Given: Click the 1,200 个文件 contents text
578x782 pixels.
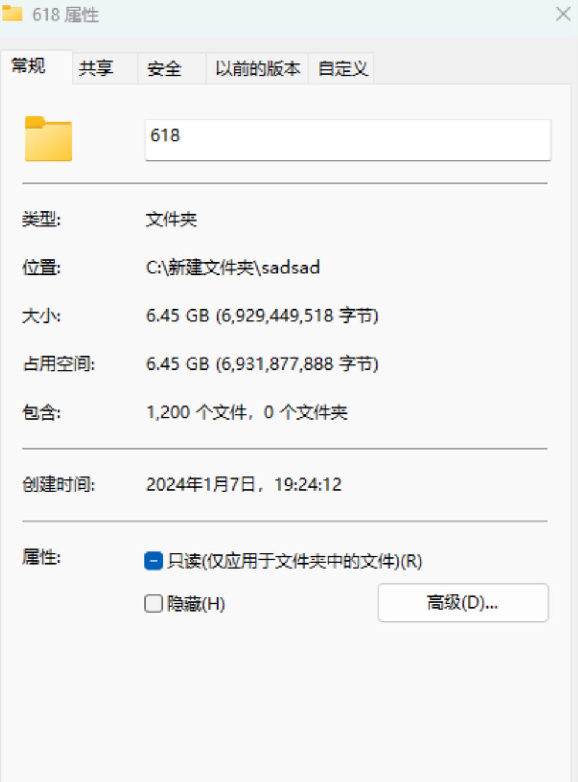Looking at the screenshot, I should (x=196, y=412).
